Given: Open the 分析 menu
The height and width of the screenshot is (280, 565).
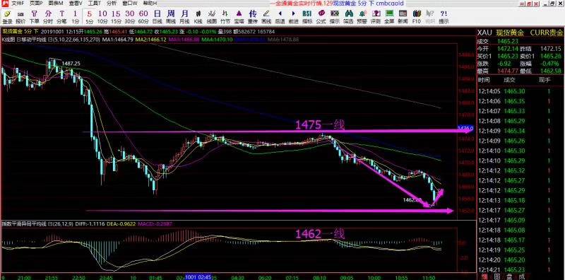Looking at the screenshot, I should [112, 4].
